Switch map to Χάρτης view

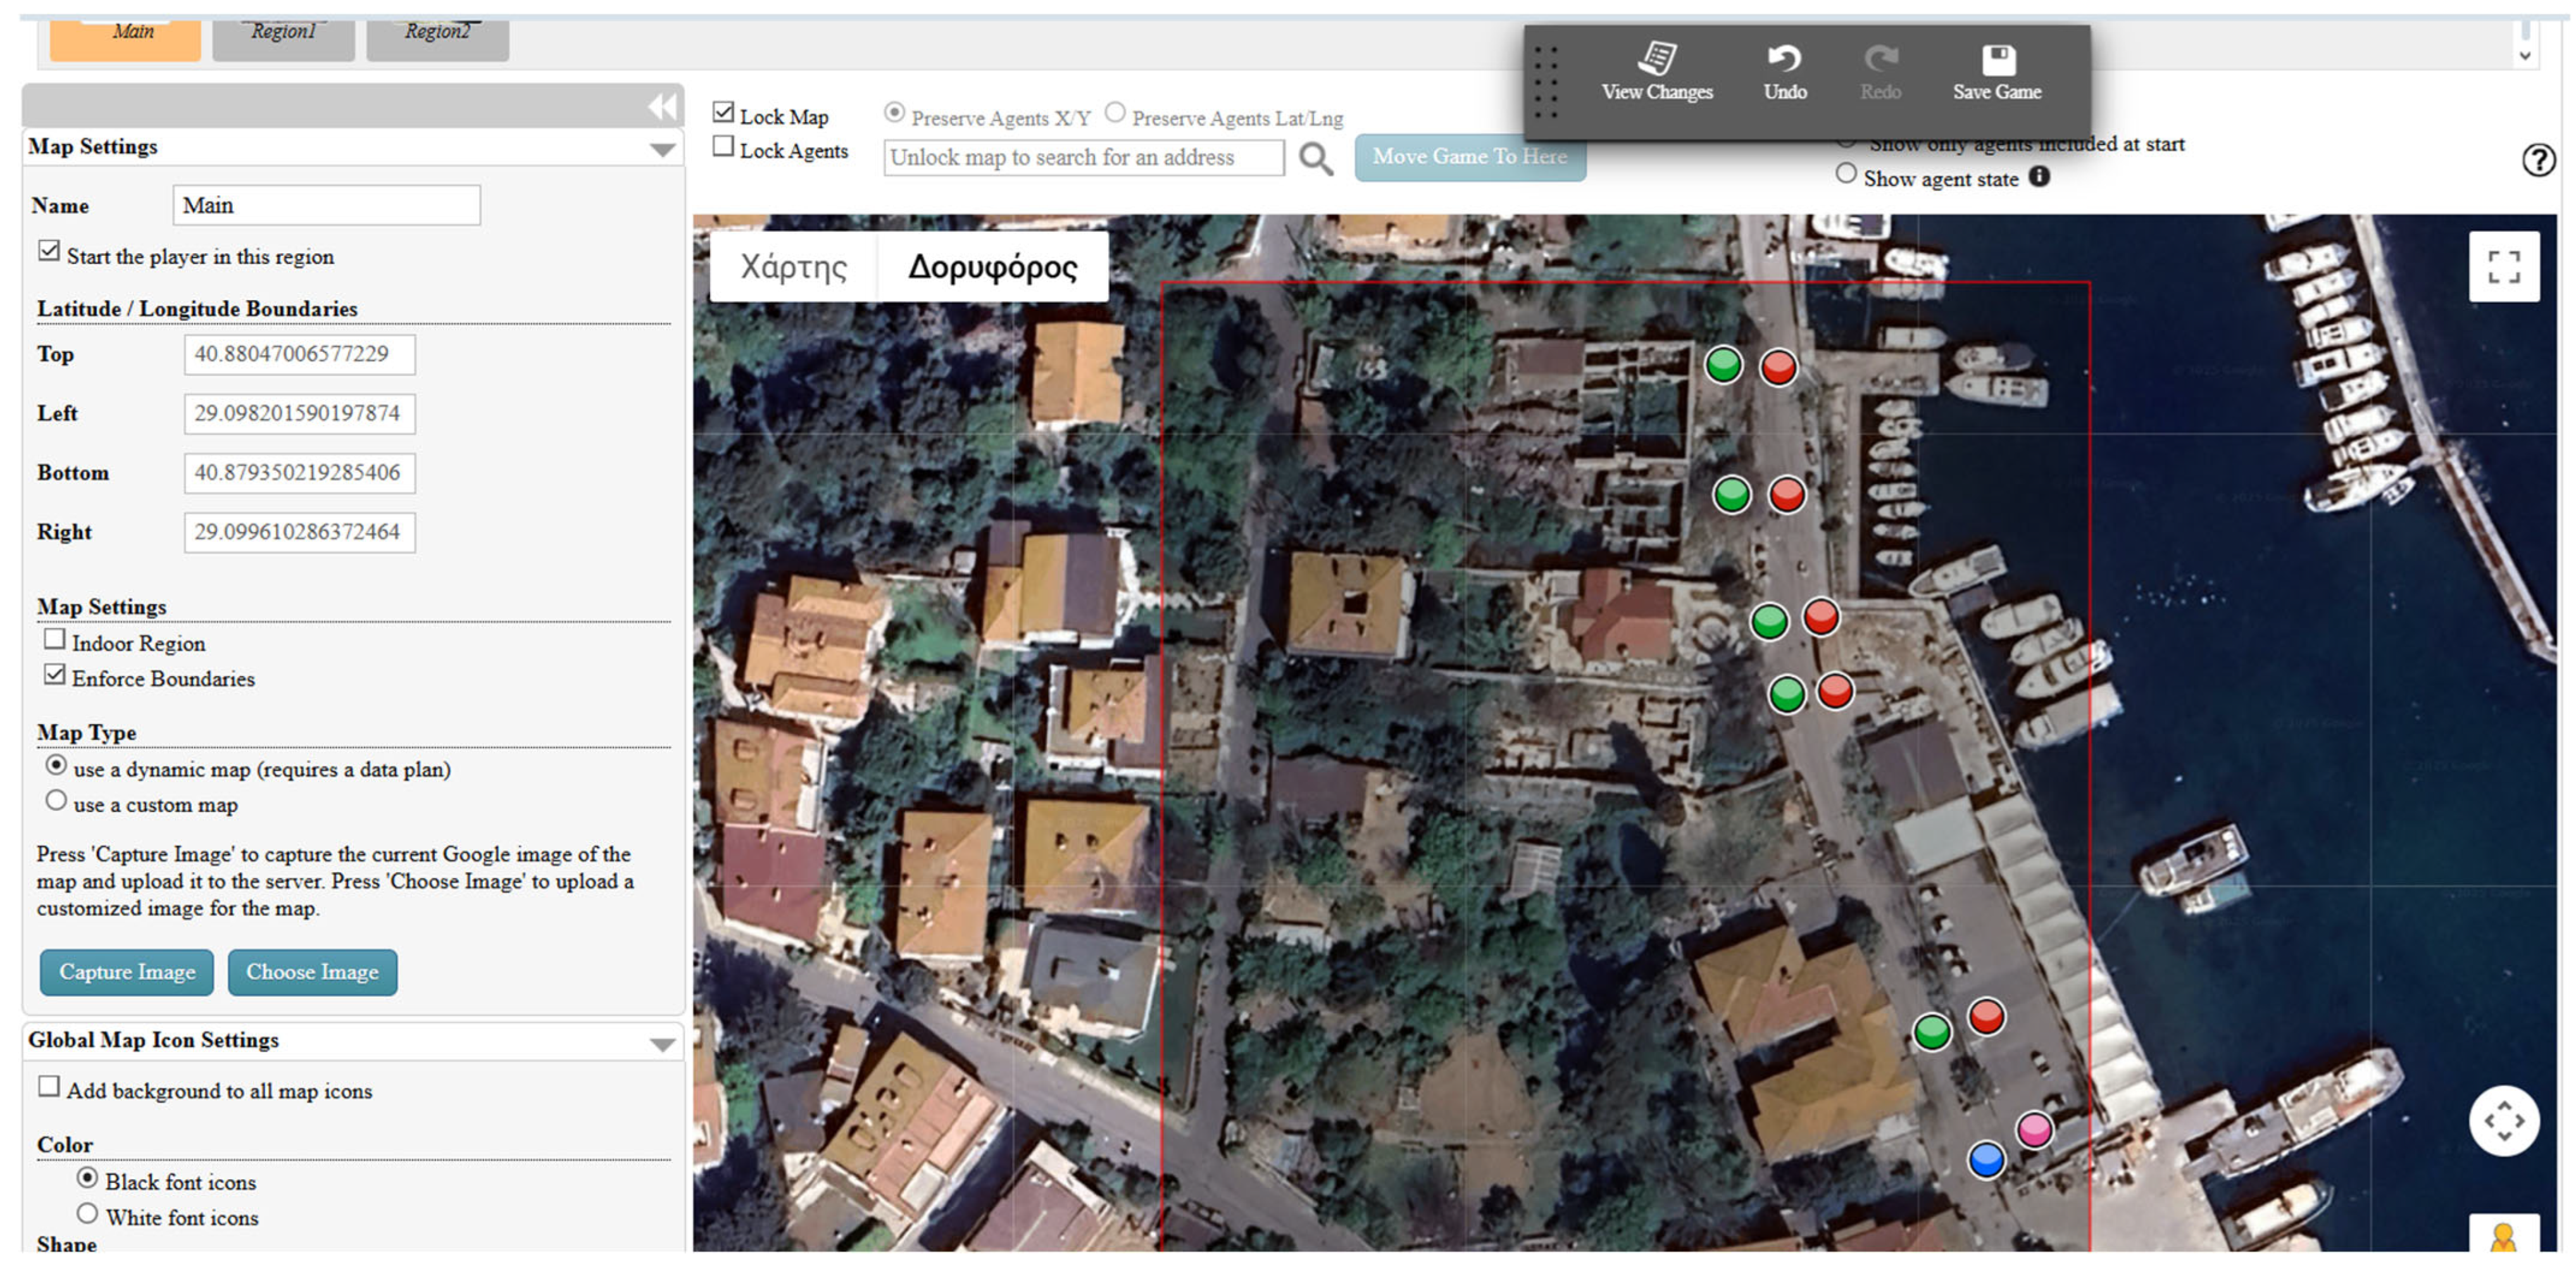tap(793, 267)
